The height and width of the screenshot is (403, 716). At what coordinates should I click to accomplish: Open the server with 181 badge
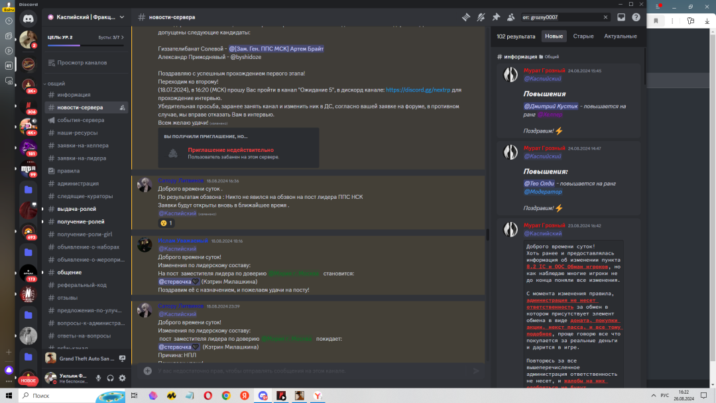29,148
